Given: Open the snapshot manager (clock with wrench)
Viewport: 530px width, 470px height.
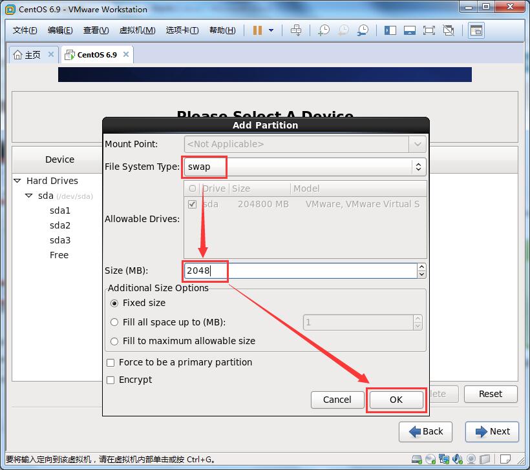Looking at the screenshot, I should pos(363,30).
